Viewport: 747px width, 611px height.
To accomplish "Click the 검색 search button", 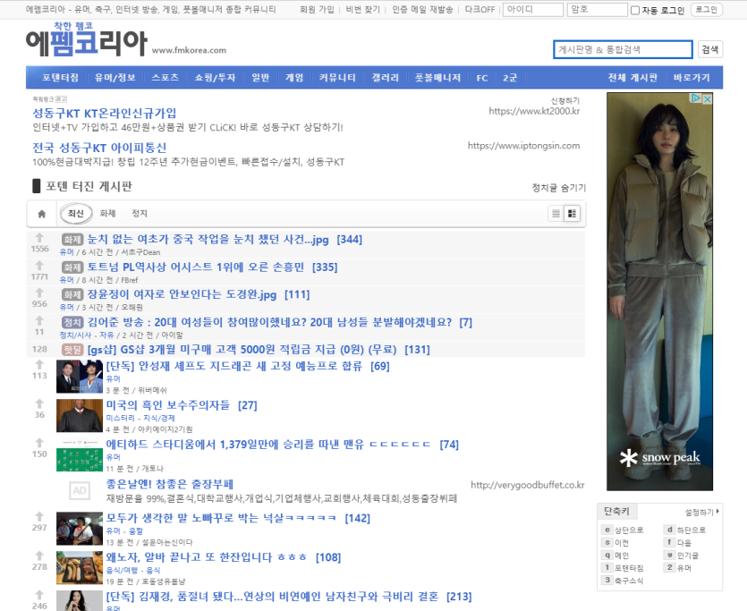I will tap(709, 49).
